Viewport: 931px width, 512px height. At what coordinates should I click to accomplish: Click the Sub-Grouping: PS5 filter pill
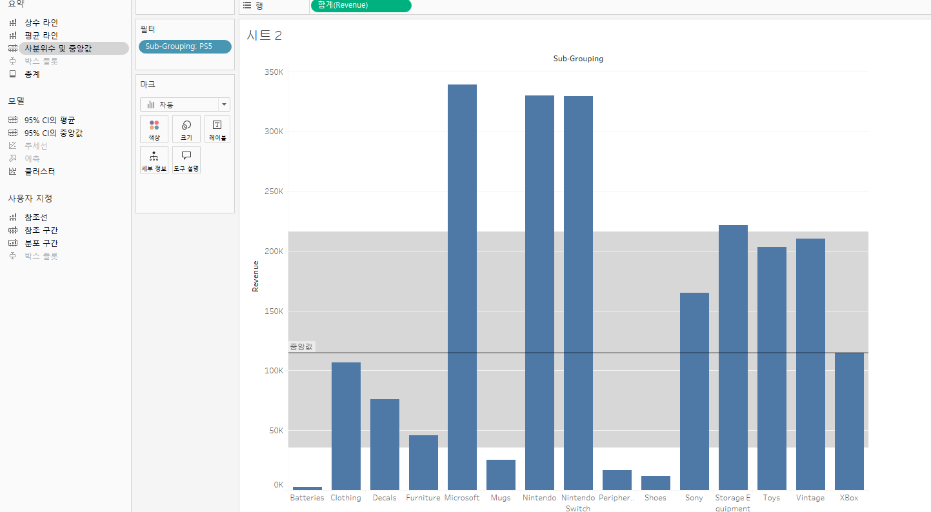[185, 46]
